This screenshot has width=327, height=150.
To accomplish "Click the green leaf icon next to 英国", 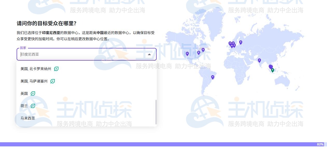I will tap(33, 94).
